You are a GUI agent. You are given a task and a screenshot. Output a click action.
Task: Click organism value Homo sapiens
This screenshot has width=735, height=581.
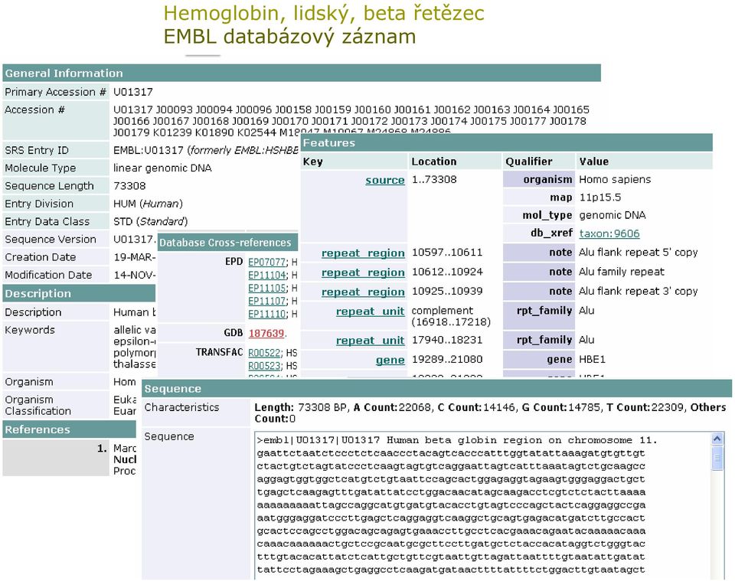tap(615, 179)
